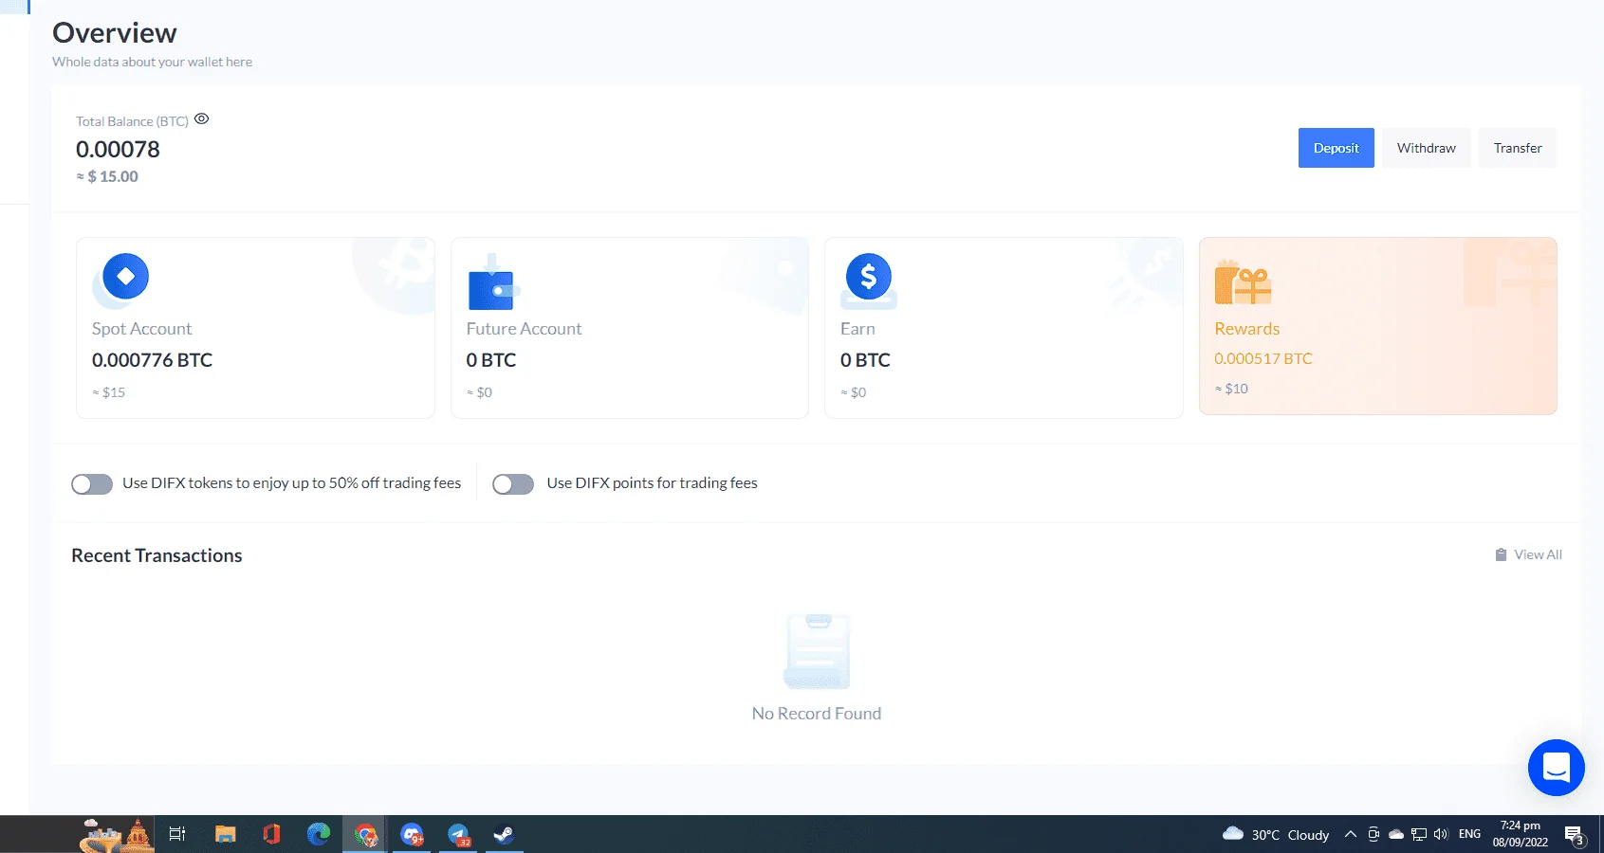This screenshot has width=1604, height=853.
Task: Click the Deposit button
Action: click(x=1336, y=148)
